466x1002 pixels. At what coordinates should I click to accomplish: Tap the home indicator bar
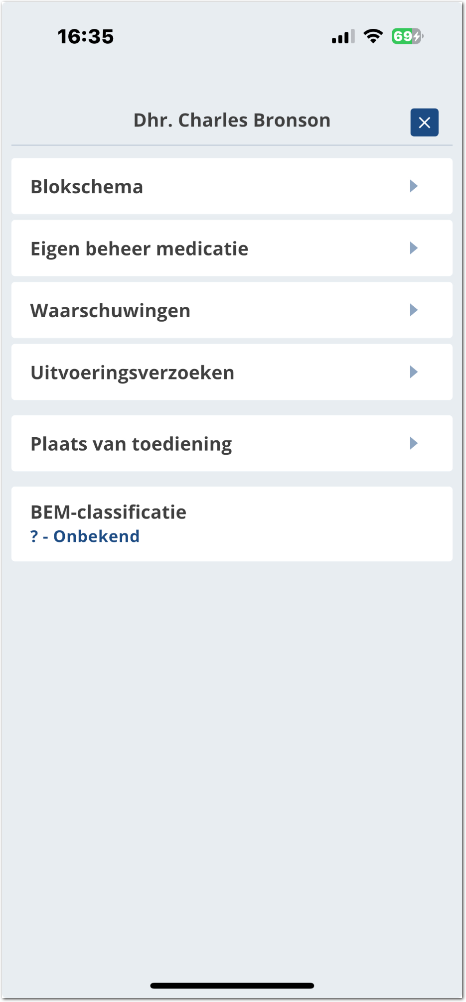point(232,986)
